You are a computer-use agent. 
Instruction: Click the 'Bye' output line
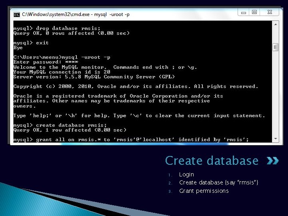tap(18, 48)
